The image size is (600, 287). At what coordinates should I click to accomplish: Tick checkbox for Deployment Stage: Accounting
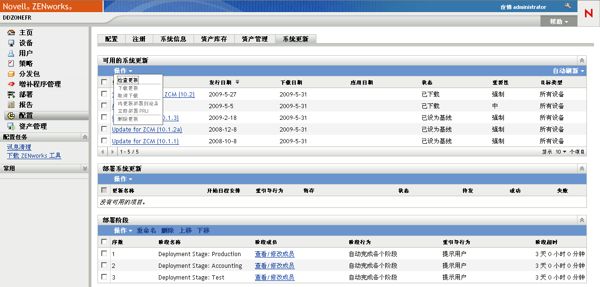coord(104,265)
